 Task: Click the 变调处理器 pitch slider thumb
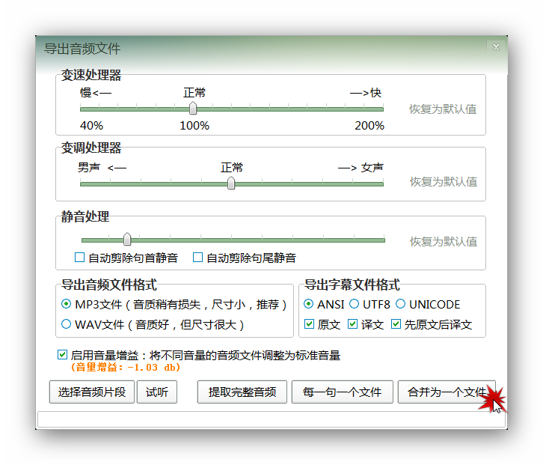pyautogui.click(x=231, y=183)
